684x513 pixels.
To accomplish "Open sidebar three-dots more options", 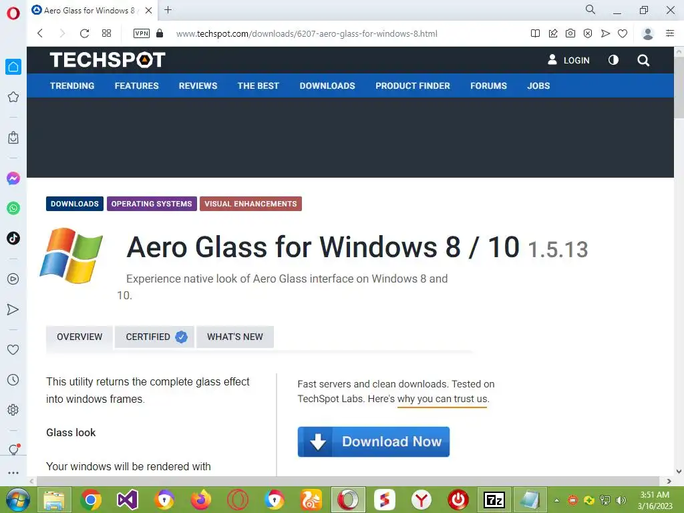I will pyautogui.click(x=13, y=472).
